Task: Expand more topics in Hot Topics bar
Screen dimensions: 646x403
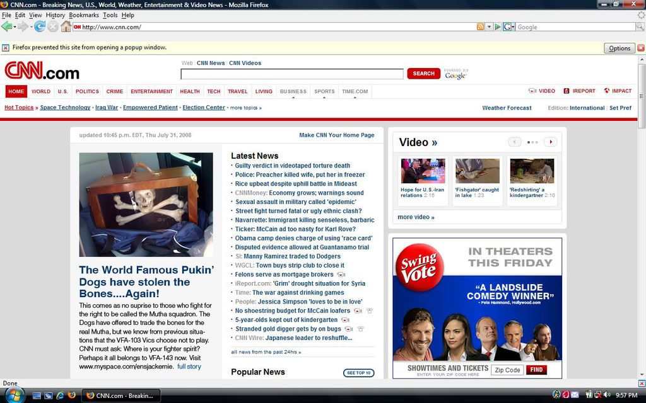Action: pos(245,108)
